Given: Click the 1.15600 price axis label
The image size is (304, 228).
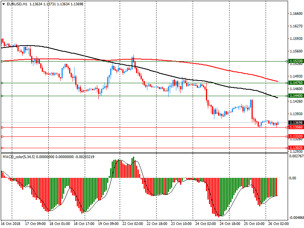Looking at the screenshot, I should [296, 51].
